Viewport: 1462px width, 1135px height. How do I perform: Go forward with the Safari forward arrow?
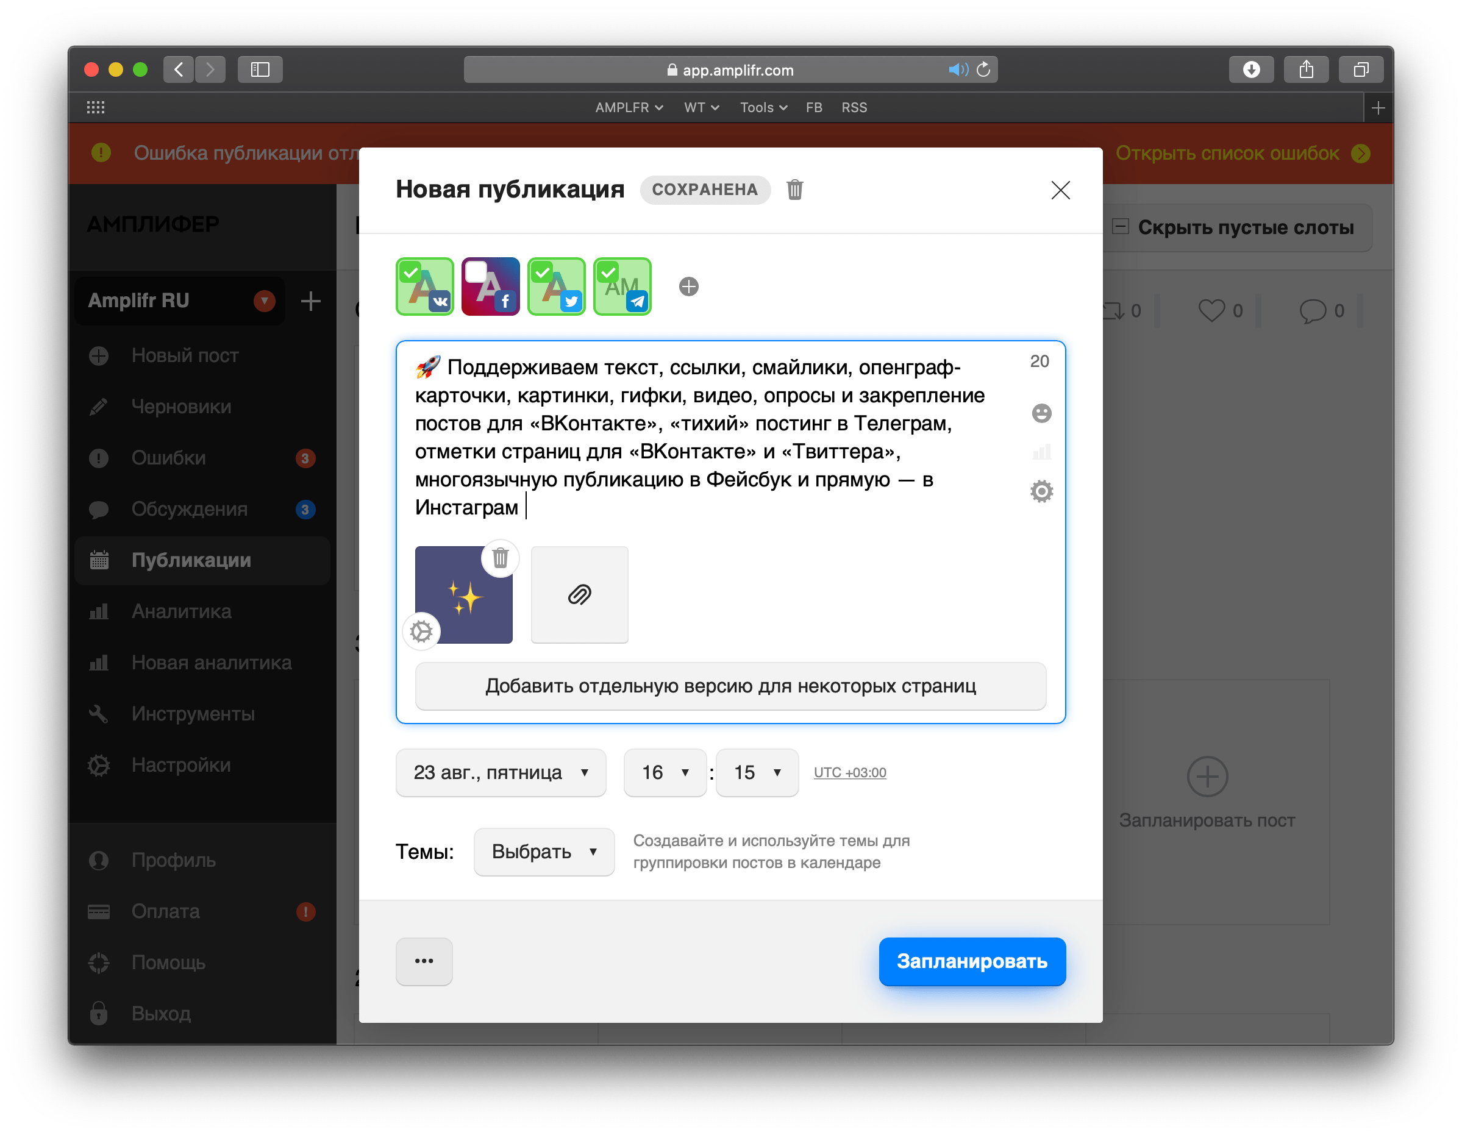[x=210, y=69]
